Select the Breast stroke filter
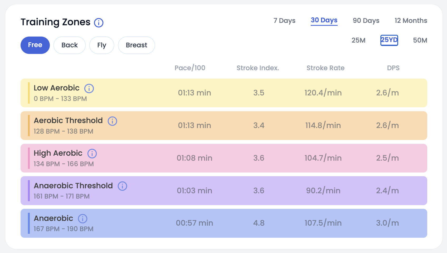 click(x=137, y=45)
